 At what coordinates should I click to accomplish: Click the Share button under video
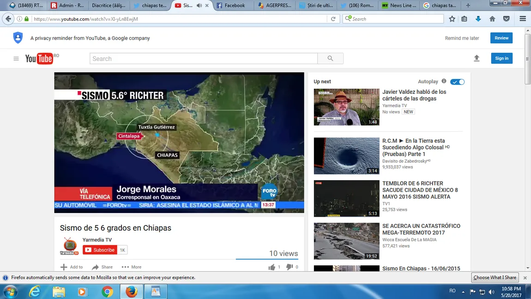tap(102, 267)
